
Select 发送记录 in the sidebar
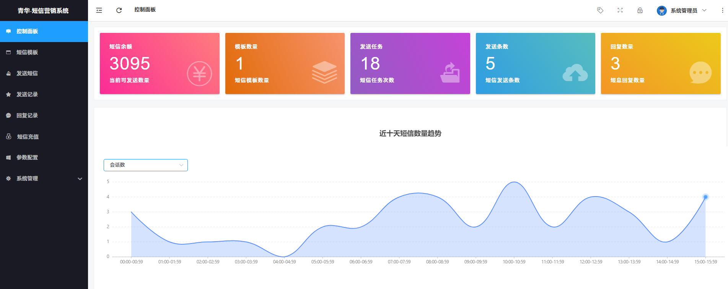pos(27,94)
